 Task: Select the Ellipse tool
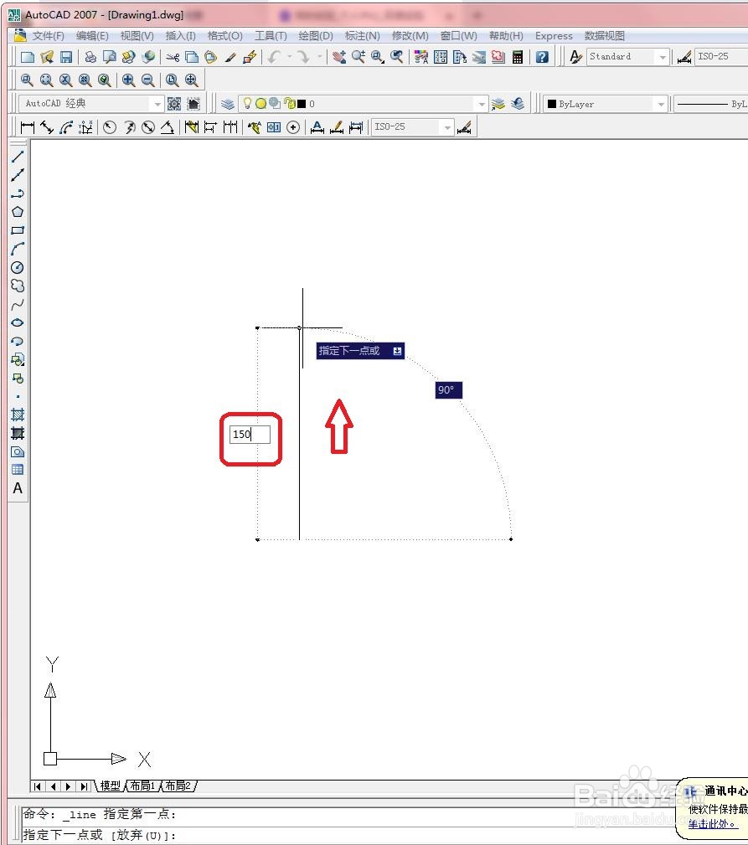18,322
